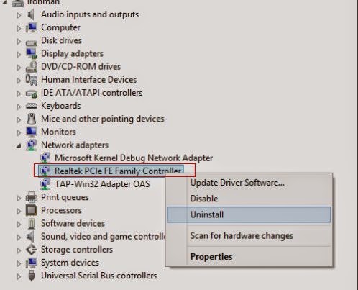Viewport: 358px width, 290px height.
Task: Click the Microsoft Kernel Debug Network Adapter icon
Action: coord(45,158)
